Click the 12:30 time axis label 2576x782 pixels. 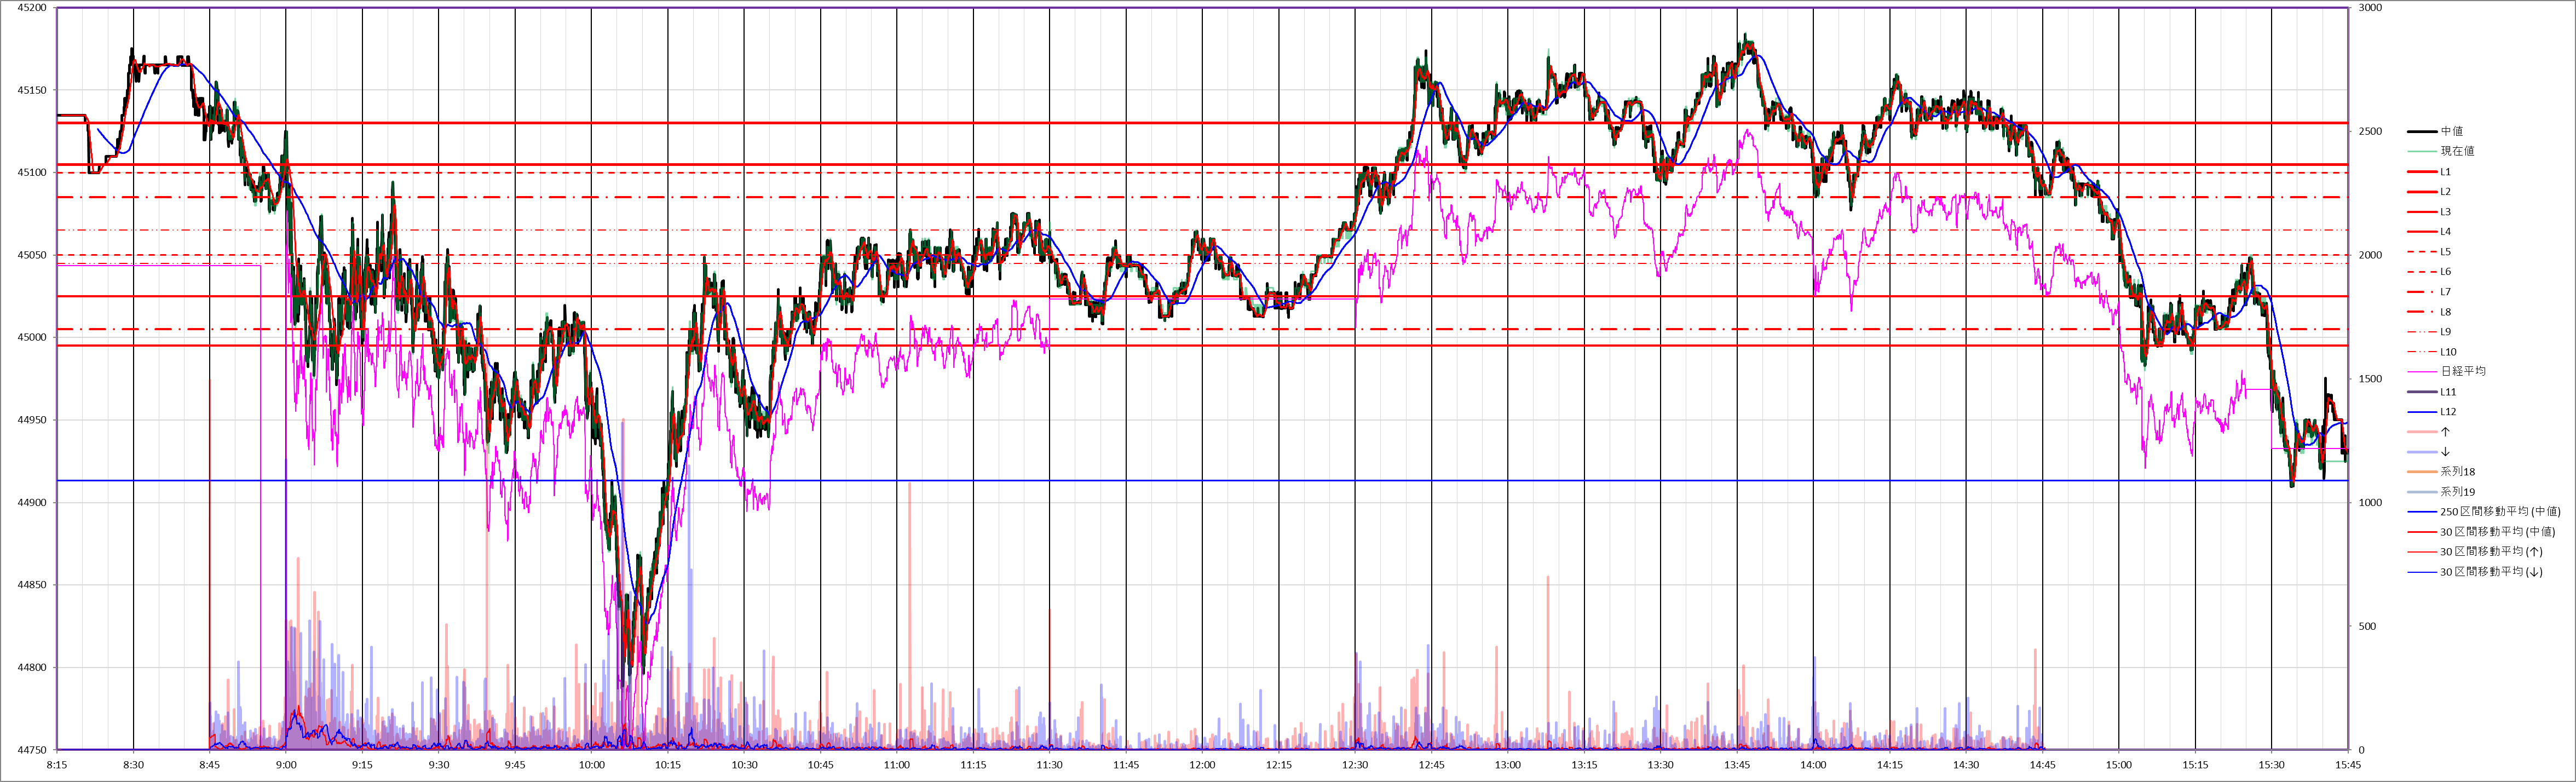click(x=1355, y=766)
